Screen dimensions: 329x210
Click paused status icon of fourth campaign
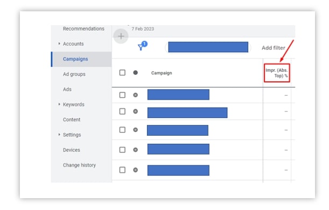(136, 150)
